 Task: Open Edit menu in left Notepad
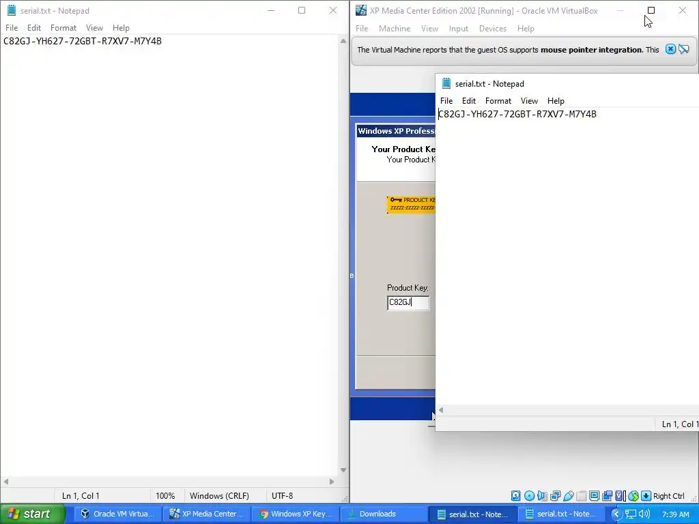tap(34, 27)
